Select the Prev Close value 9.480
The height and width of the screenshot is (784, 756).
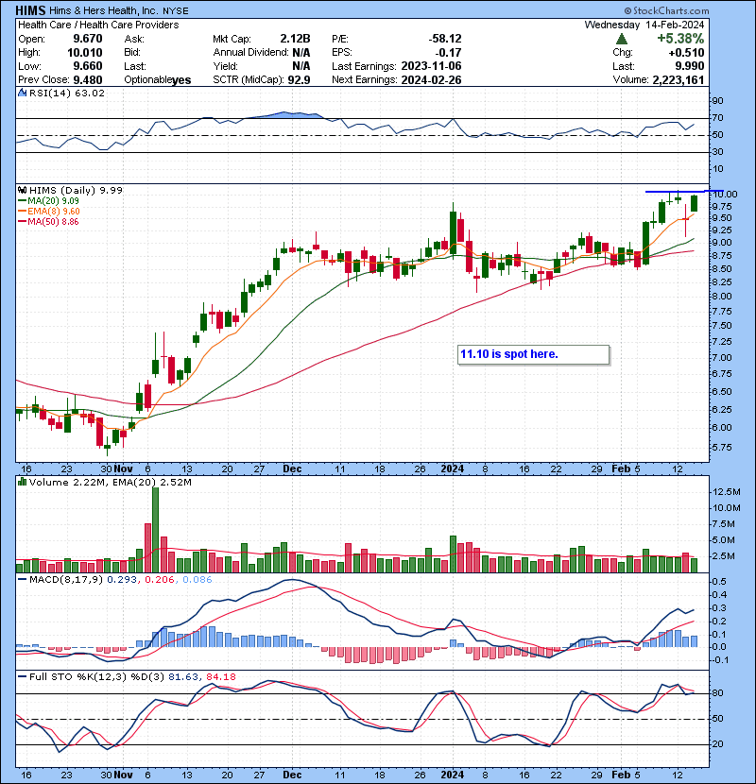(x=88, y=80)
